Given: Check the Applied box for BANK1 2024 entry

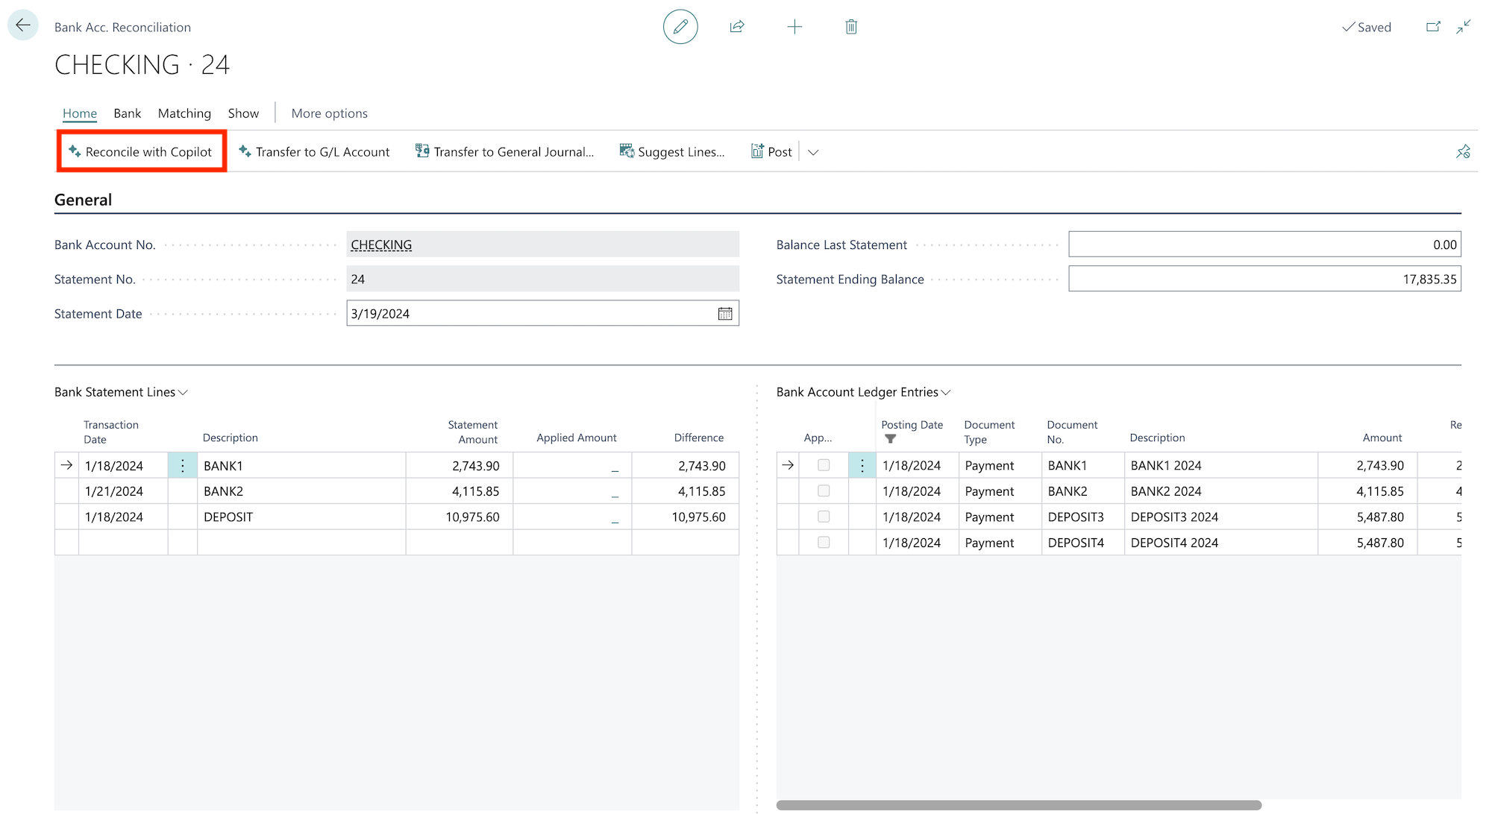Looking at the screenshot, I should (824, 465).
